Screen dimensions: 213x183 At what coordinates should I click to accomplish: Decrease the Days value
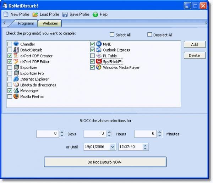(62, 135)
